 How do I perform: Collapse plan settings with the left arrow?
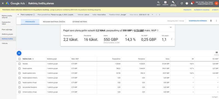coord(18,14)
